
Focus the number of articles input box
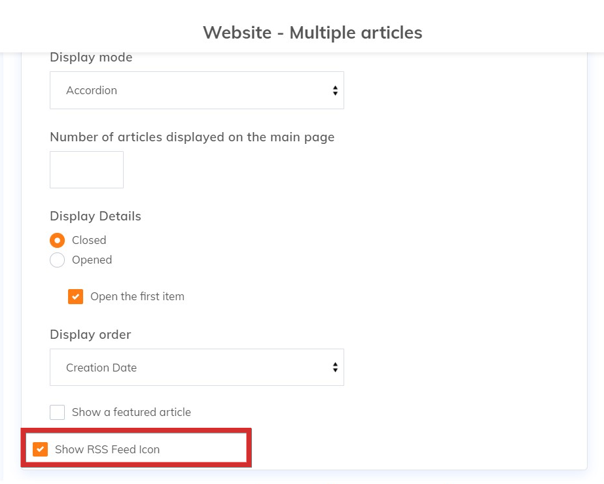tap(86, 170)
